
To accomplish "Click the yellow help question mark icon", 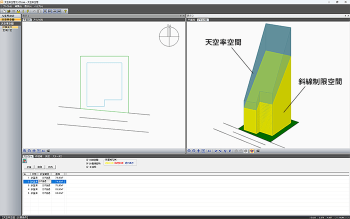I will click(65, 10).
